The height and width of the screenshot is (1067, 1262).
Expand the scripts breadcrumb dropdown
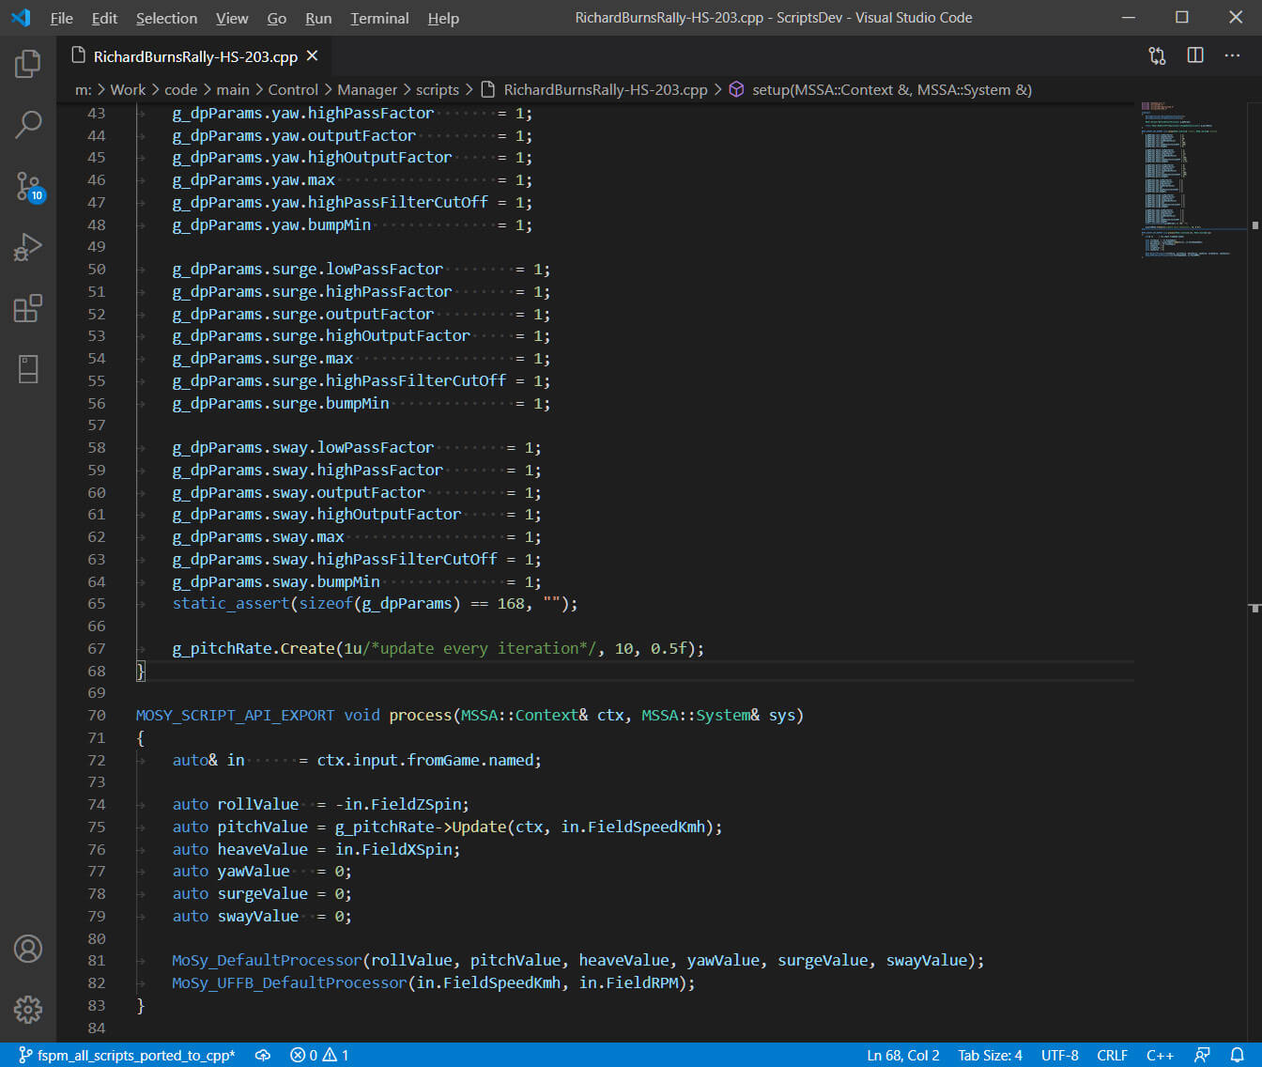tap(437, 89)
